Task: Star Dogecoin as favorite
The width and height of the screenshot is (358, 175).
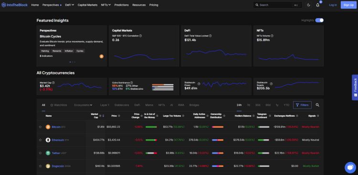Action: [41, 166]
